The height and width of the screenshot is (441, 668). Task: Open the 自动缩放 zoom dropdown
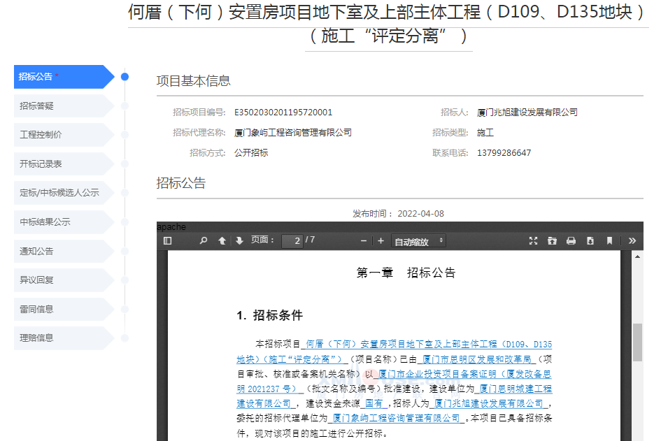pos(418,241)
